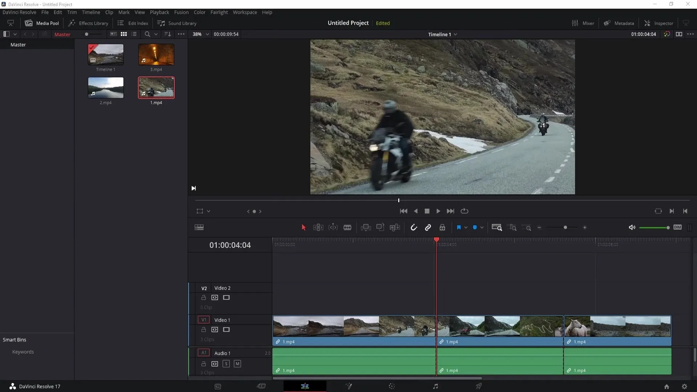Open the Playback menu in menu bar

(x=159, y=12)
